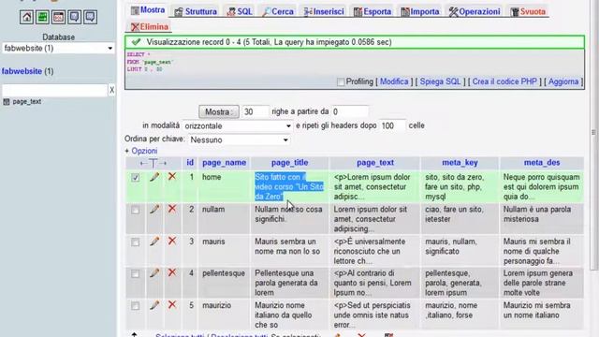Switch to the Struttura tab
The height and width of the screenshot is (337, 599).
(196, 12)
